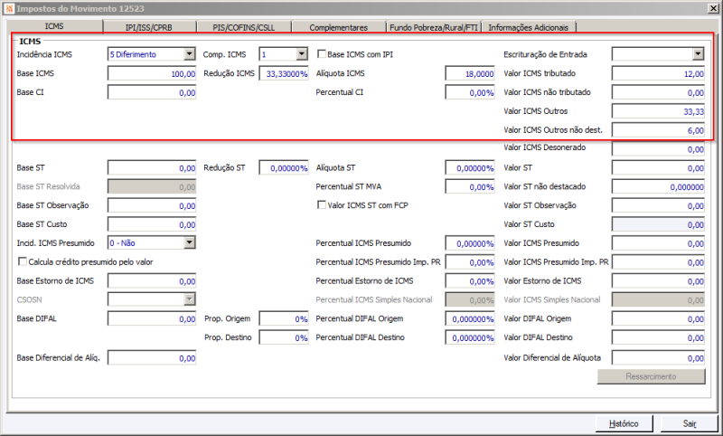Switch to the ICMS tab
Screen dimensions: 723x436
tap(54, 26)
